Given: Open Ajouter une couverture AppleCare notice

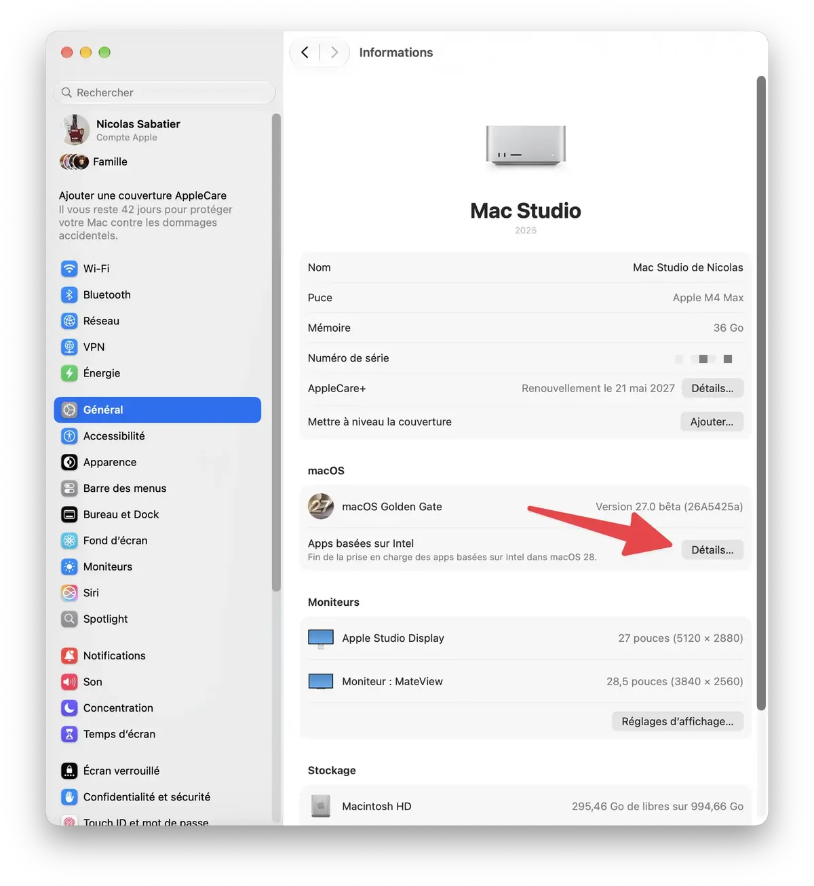Looking at the screenshot, I should [x=146, y=215].
